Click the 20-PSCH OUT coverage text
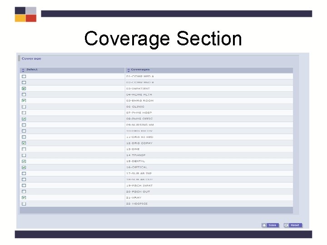The image size is (327, 245). [x=138, y=191]
